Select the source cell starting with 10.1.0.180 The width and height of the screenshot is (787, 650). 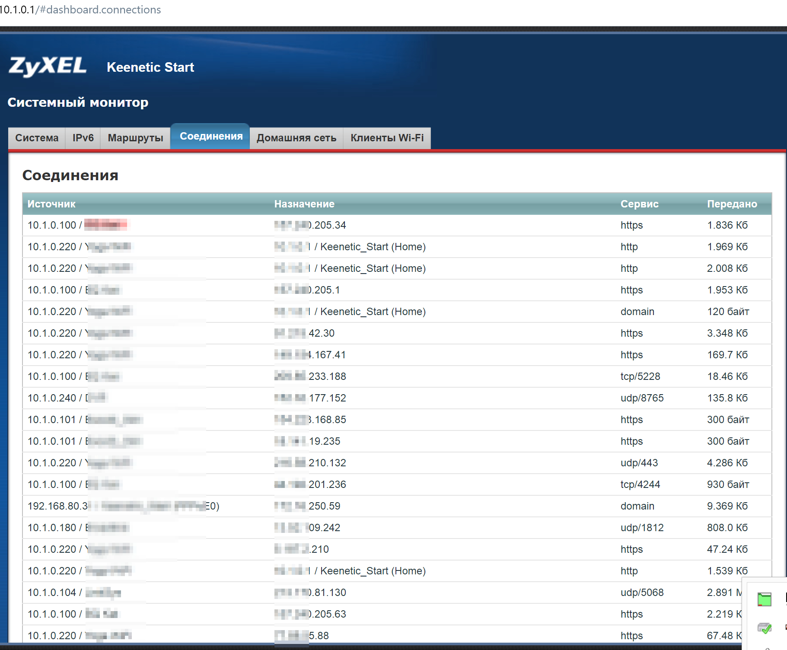(x=78, y=528)
